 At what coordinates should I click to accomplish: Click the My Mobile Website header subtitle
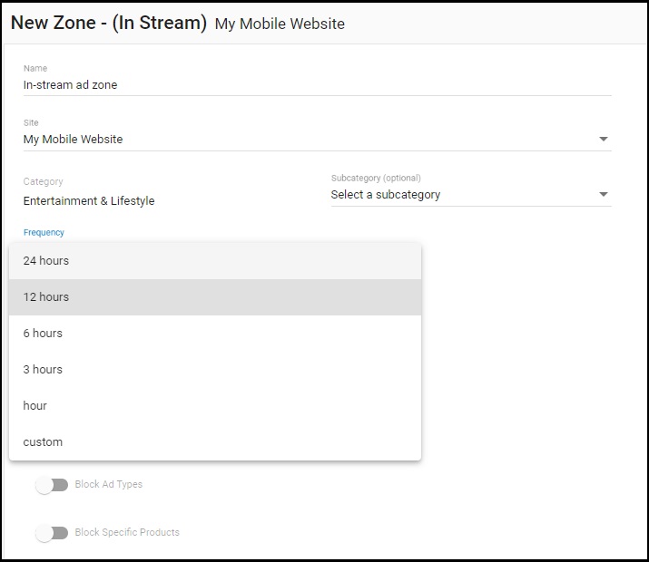[x=280, y=24]
